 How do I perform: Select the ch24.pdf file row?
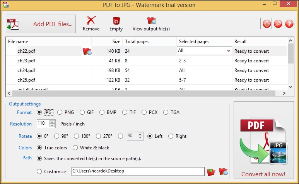147,70
